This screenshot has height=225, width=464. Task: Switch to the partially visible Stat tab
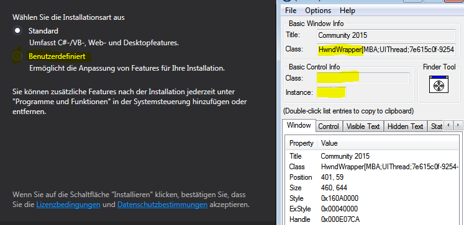[436, 126]
